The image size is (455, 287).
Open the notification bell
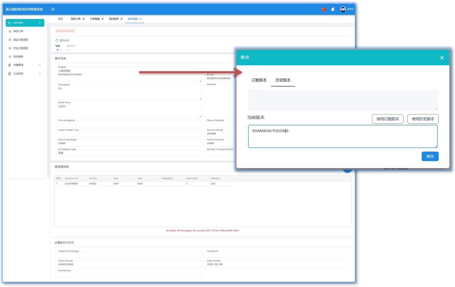click(333, 9)
